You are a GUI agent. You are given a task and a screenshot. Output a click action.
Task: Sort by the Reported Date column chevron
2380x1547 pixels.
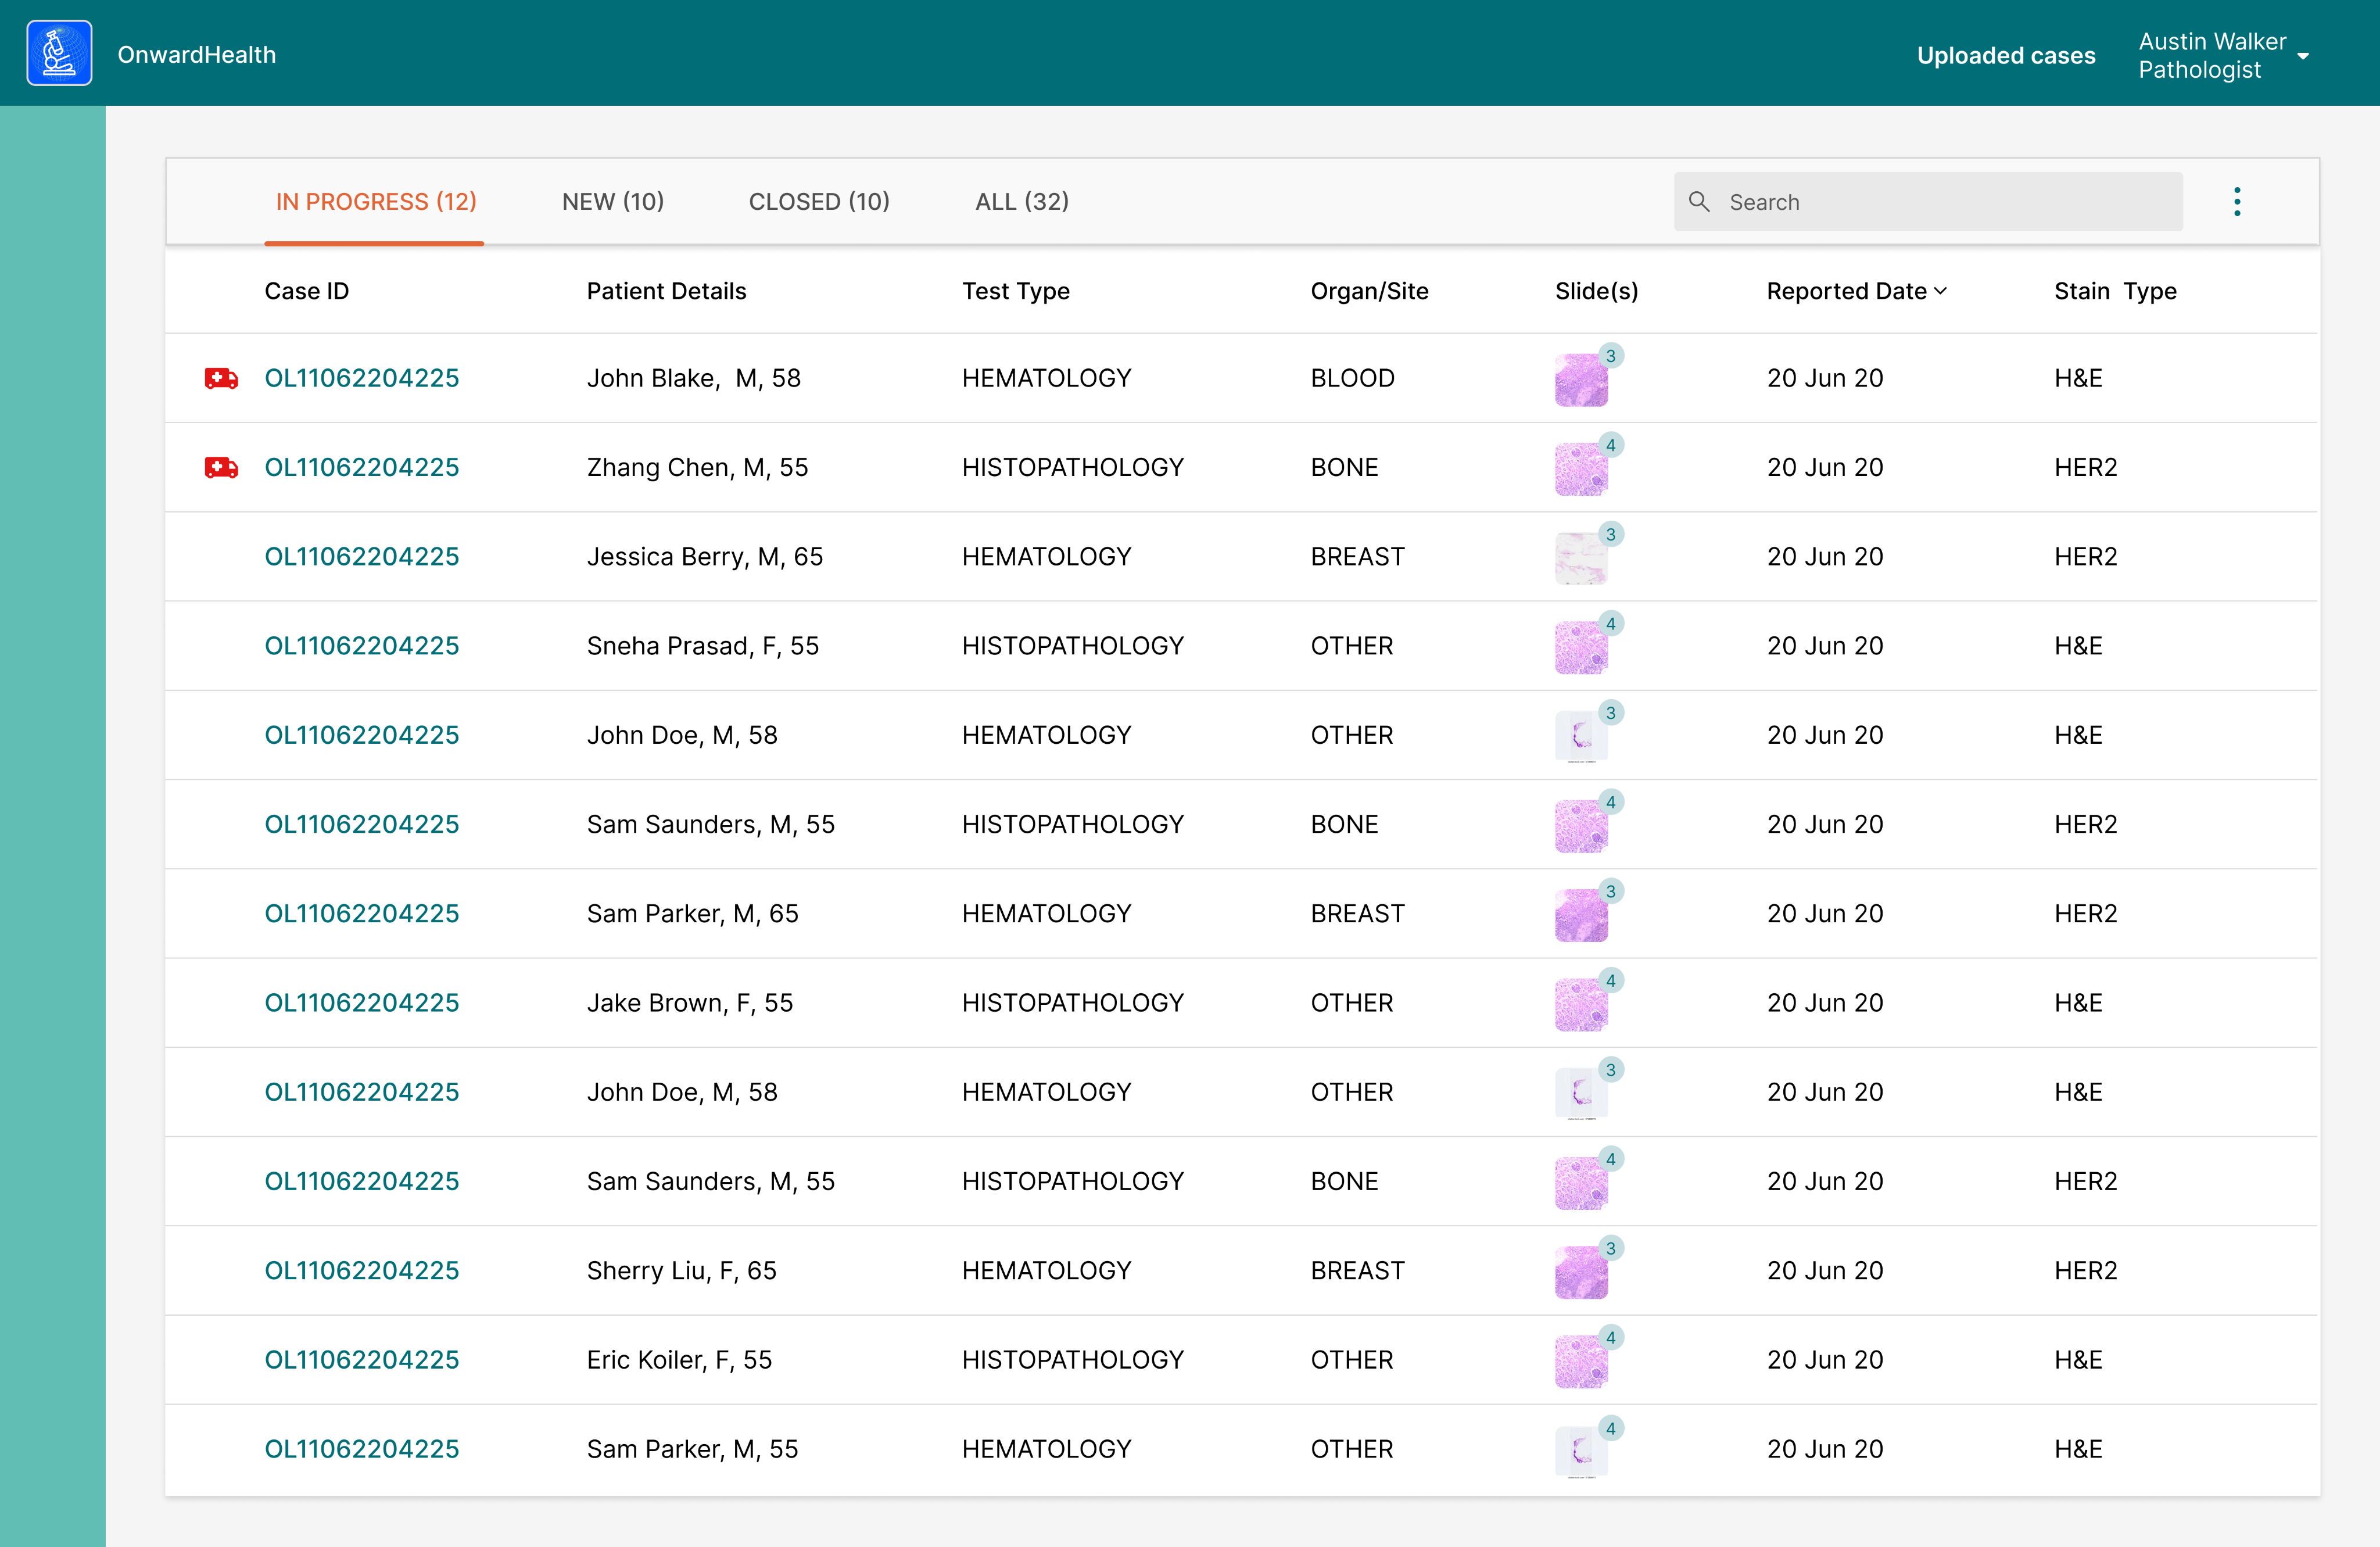1941,291
